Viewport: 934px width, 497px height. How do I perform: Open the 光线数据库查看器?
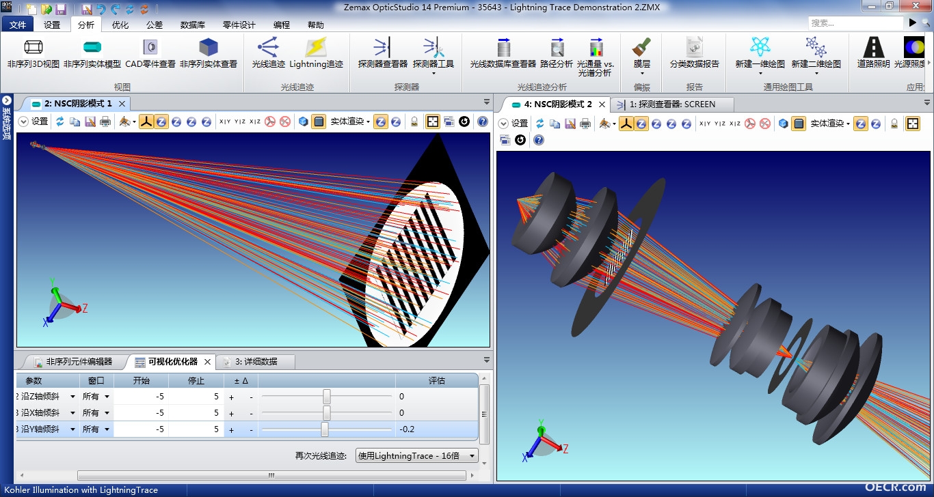coord(503,53)
